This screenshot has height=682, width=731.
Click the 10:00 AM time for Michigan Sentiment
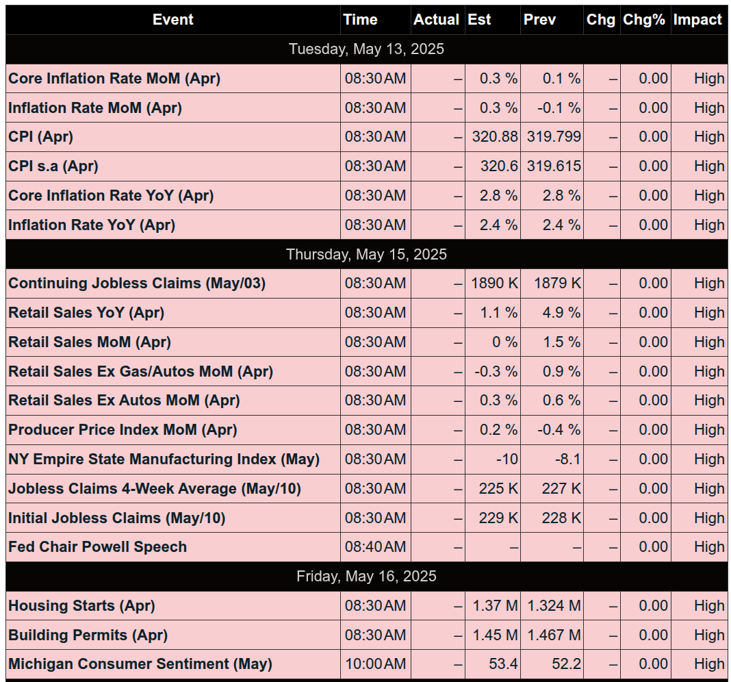tap(375, 664)
